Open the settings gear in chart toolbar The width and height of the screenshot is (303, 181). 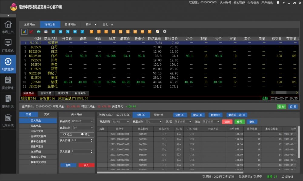(165, 32)
